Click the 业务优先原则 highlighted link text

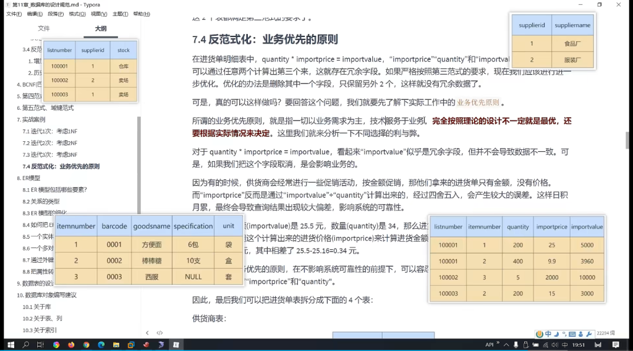478,102
